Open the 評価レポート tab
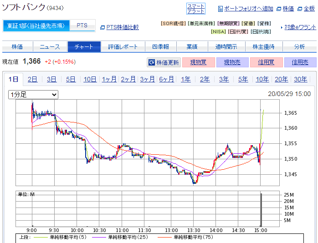Image resolution: width=318 pixels, height=243 pixels. (x=123, y=47)
